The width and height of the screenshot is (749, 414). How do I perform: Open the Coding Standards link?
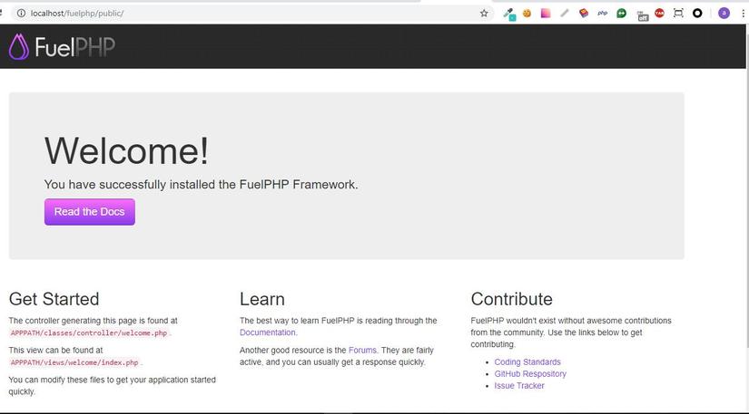click(527, 362)
